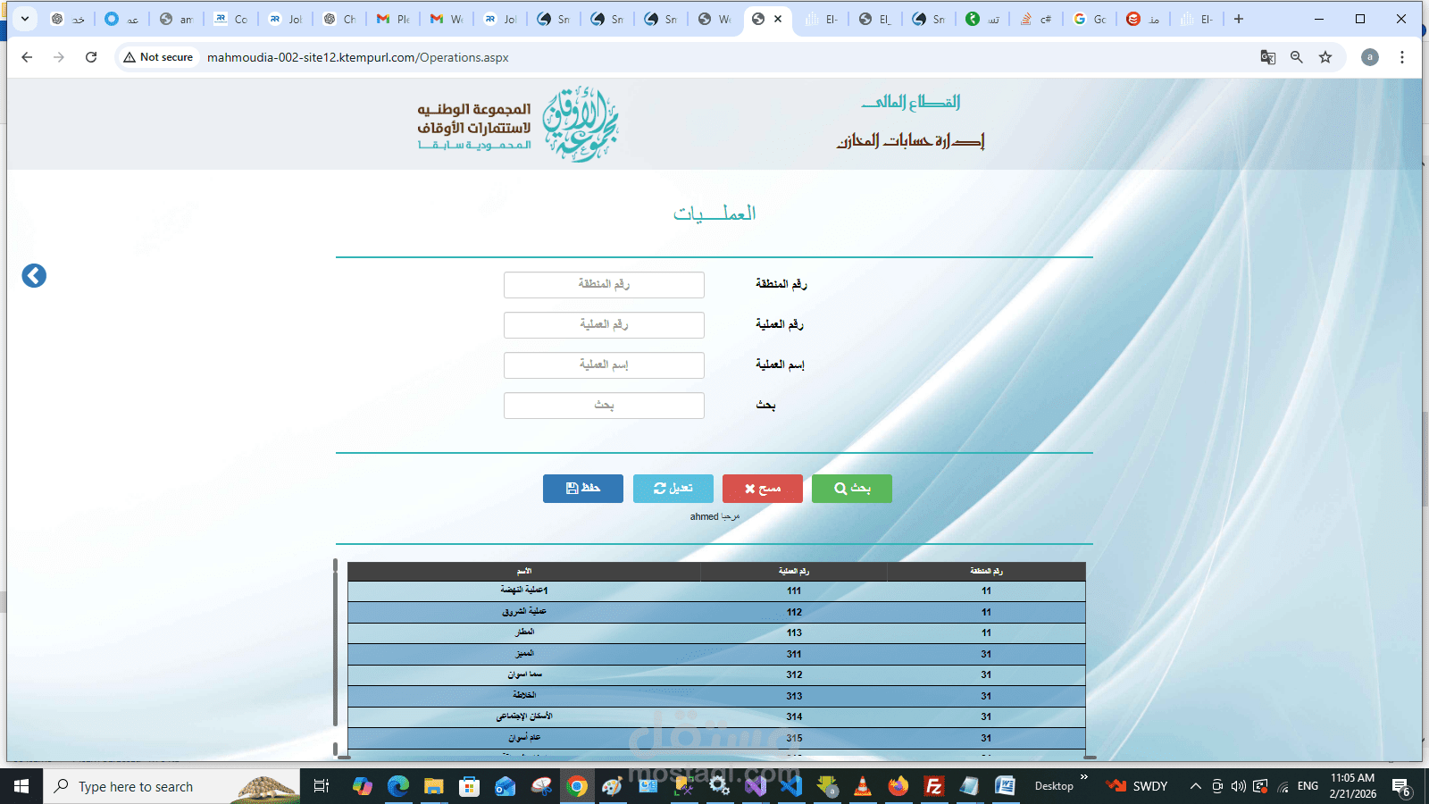1429x804 pixels.
Task: Select the table cell 311
Action: click(794, 655)
